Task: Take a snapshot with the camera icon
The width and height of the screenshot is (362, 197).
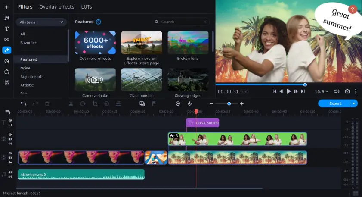Action: point(347,91)
